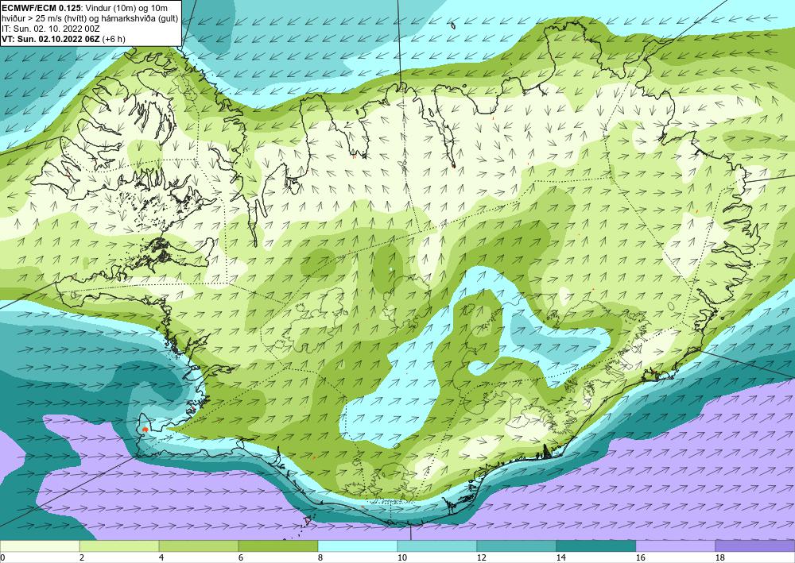Click the legend scale label "0"
This screenshot has width=795, height=563.
2,557
